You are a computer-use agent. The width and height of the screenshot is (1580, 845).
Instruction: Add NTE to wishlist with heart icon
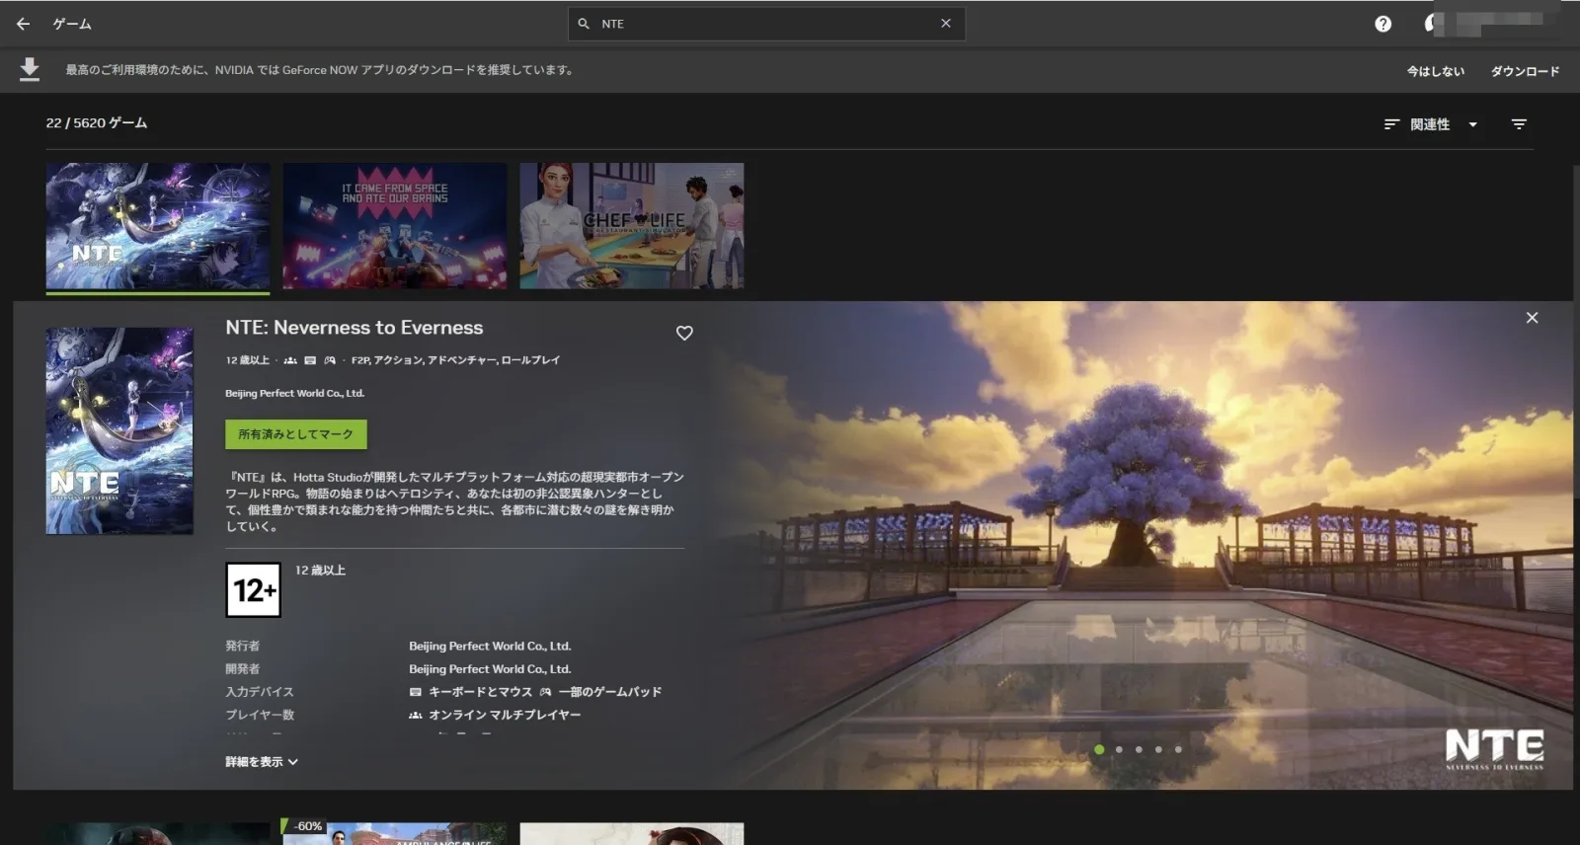click(684, 334)
